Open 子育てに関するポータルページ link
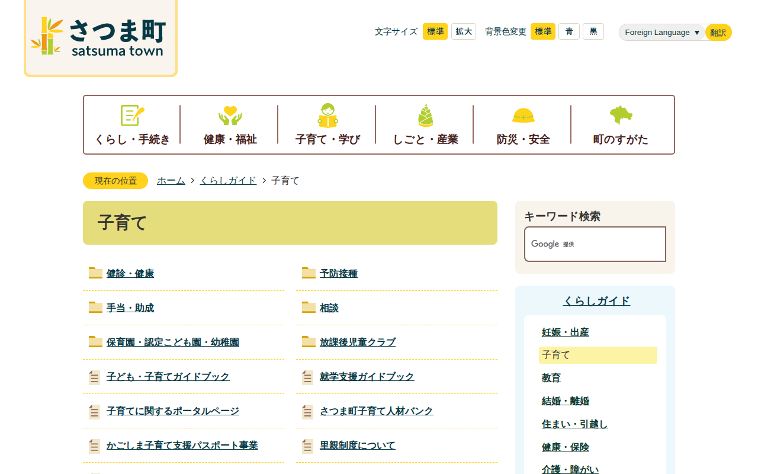Viewport: 758px width, 474px height. [173, 411]
